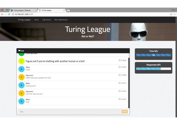Click Mihai's 'Hello!' message
Image resolution: width=177 pixels, height=125 pixels.
pyautogui.click(x=28, y=70)
